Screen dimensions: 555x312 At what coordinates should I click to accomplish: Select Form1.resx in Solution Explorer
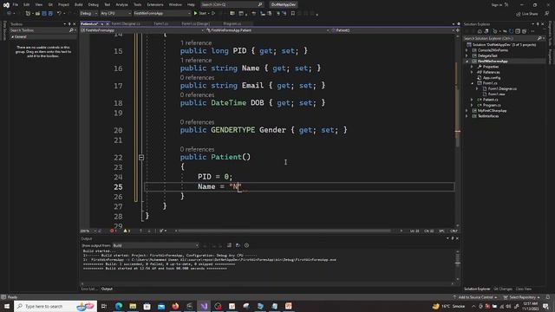point(496,94)
